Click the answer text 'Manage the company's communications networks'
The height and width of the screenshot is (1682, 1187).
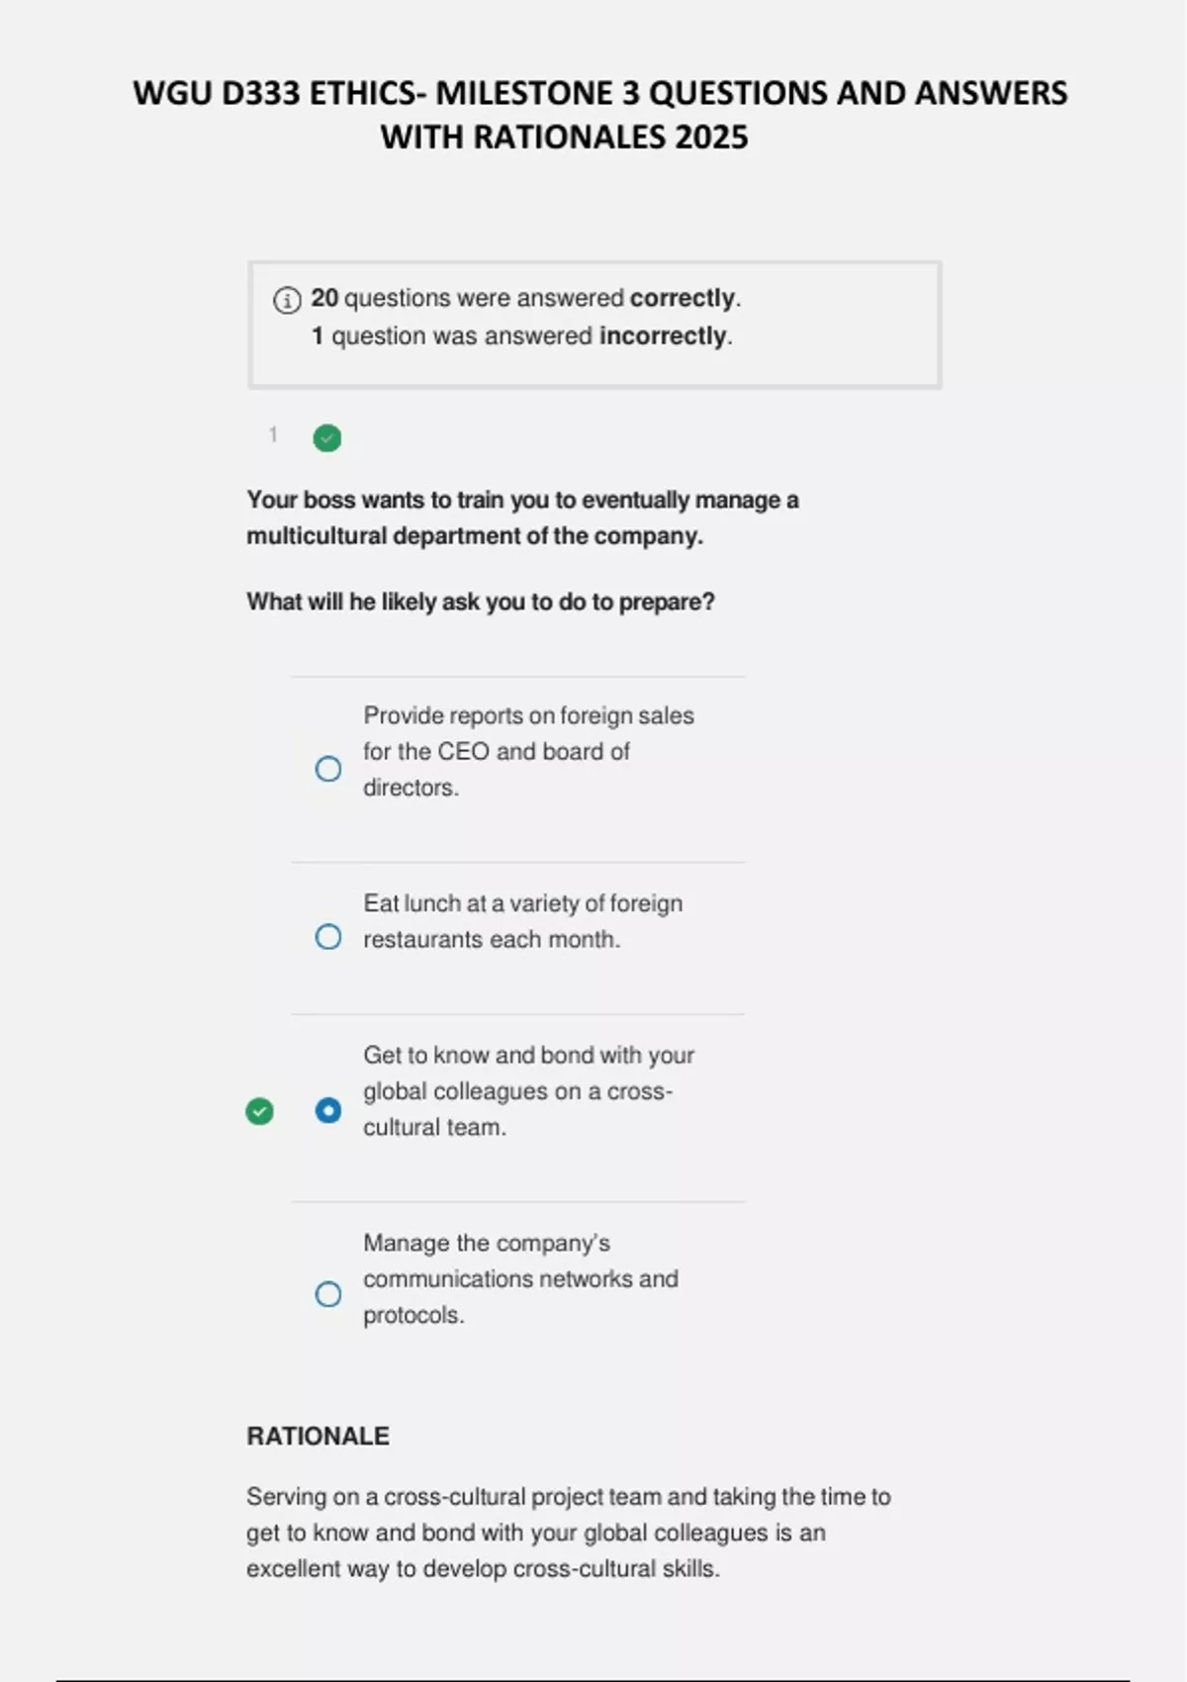coord(520,1278)
